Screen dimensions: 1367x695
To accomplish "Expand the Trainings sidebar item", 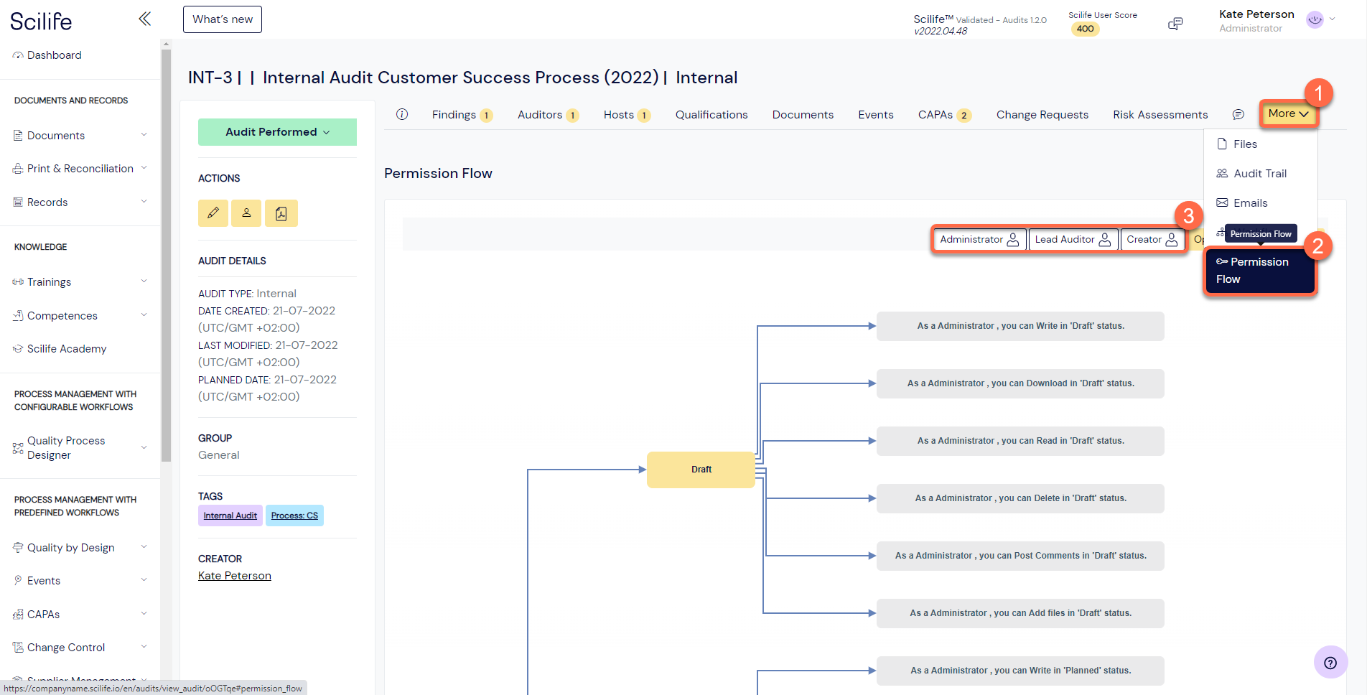I will coord(80,281).
